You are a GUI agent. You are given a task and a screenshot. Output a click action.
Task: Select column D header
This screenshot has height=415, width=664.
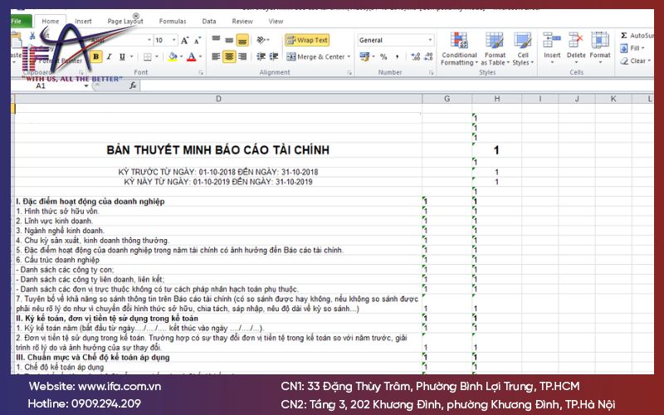point(218,99)
